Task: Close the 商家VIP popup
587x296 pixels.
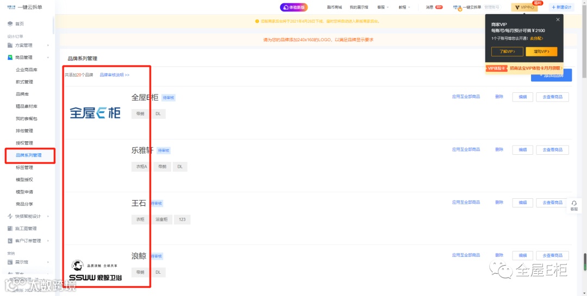Action: pyautogui.click(x=558, y=20)
